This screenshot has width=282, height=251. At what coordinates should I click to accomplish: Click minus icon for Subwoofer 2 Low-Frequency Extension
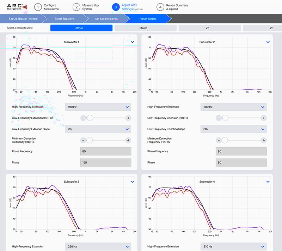click(219, 118)
